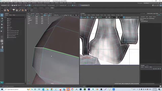
Task: Open Modeling Toolkit icon at top right
Action: [x=153, y=5]
